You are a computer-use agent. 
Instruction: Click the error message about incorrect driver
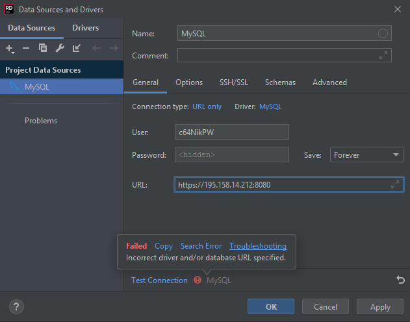tap(206, 258)
